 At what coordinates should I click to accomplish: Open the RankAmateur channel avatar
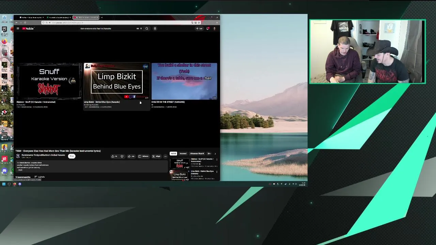pyautogui.click(x=18, y=156)
